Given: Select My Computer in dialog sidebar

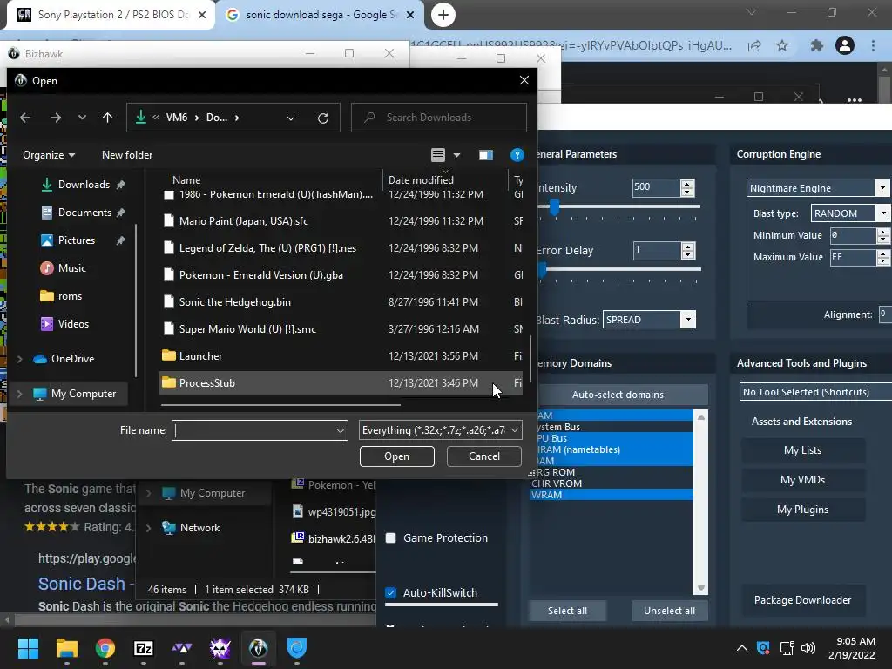Looking at the screenshot, I should (x=83, y=394).
